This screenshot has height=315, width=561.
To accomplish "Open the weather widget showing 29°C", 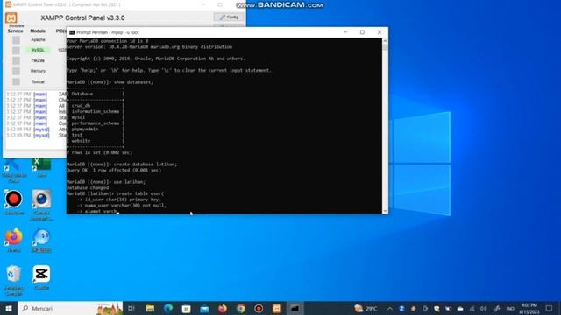I will tap(366, 308).
